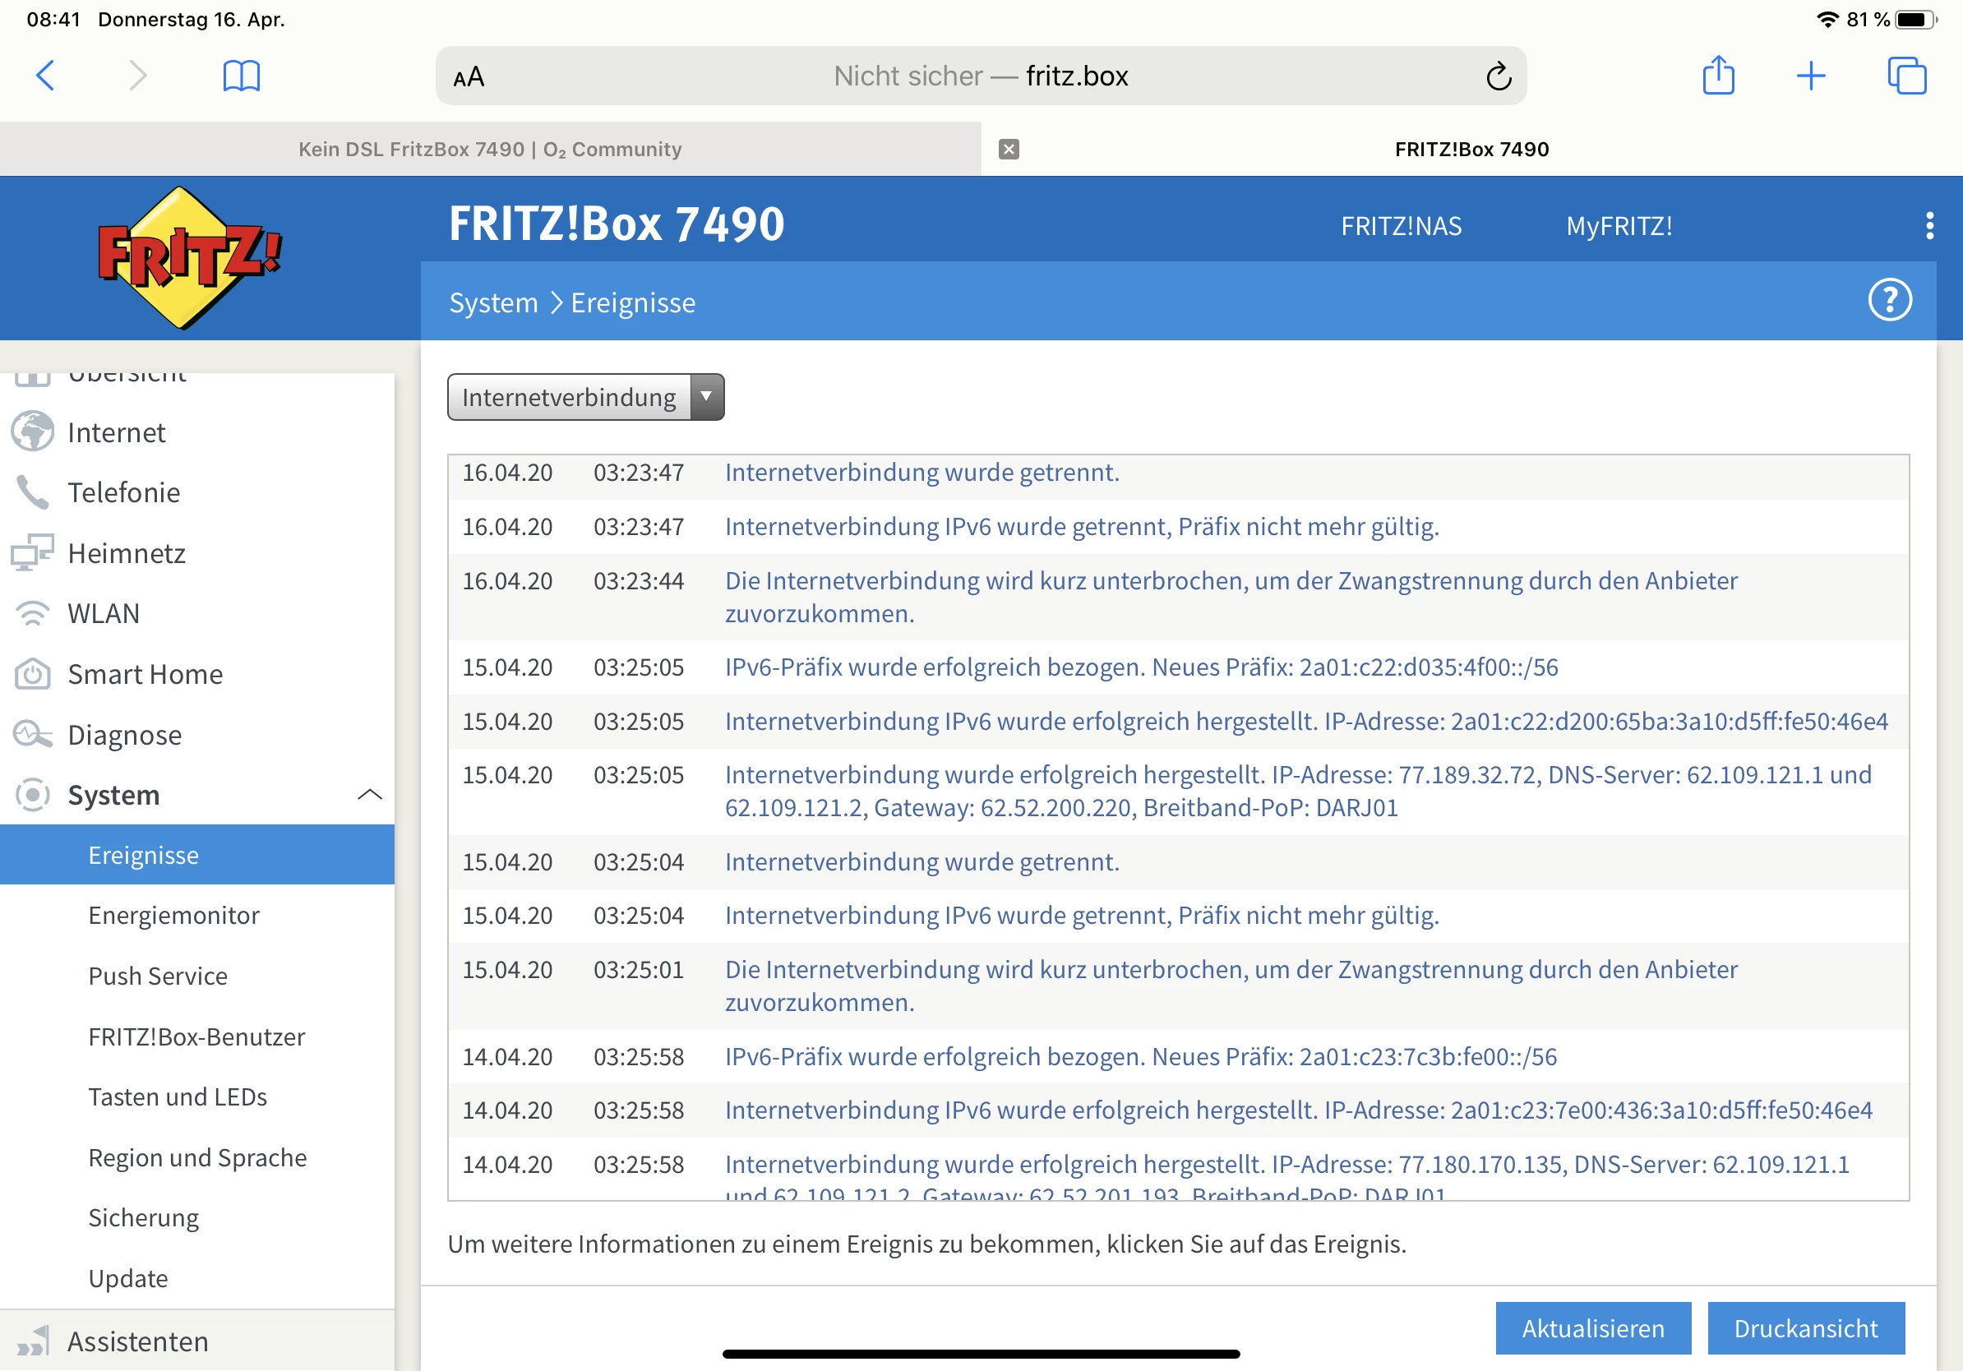Click the Aktualisieren button

(x=1593, y=1328)
